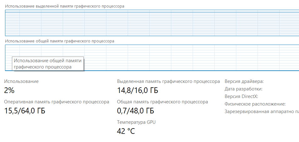Screen dimensions: 299x142
Task: Click the shared GPU memory usage graph
Action: tap(152, 57)
